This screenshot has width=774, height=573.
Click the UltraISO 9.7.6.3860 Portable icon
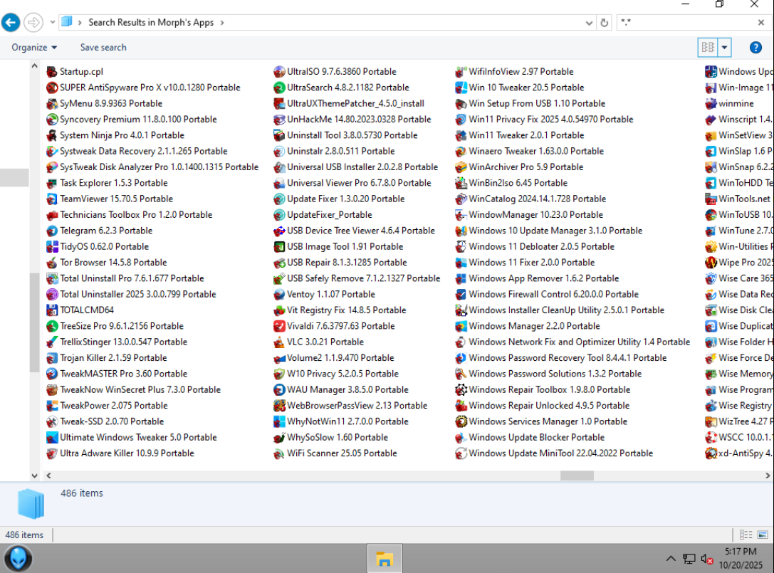279,72
